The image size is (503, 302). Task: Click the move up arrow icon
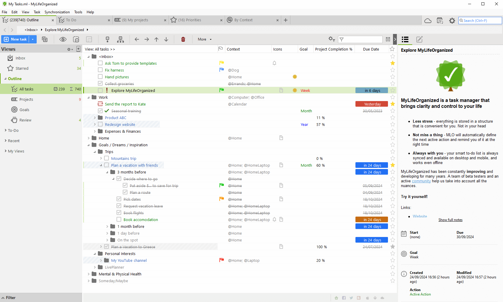coord(156,39)
